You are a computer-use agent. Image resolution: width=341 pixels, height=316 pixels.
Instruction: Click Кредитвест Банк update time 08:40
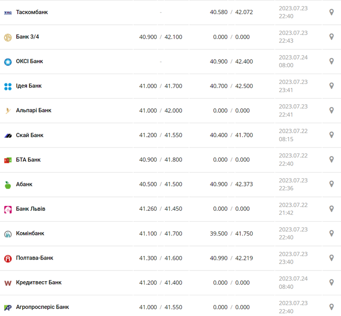point(286,287)
